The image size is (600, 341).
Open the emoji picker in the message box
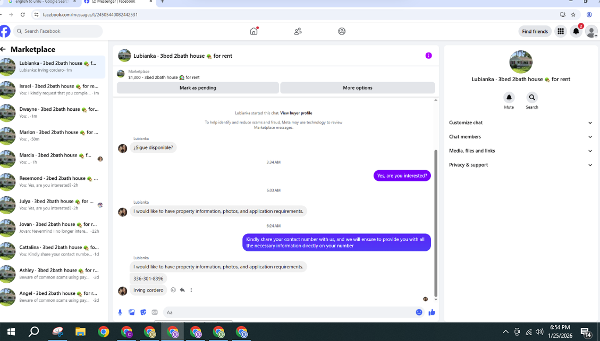[x=419, y=312]
